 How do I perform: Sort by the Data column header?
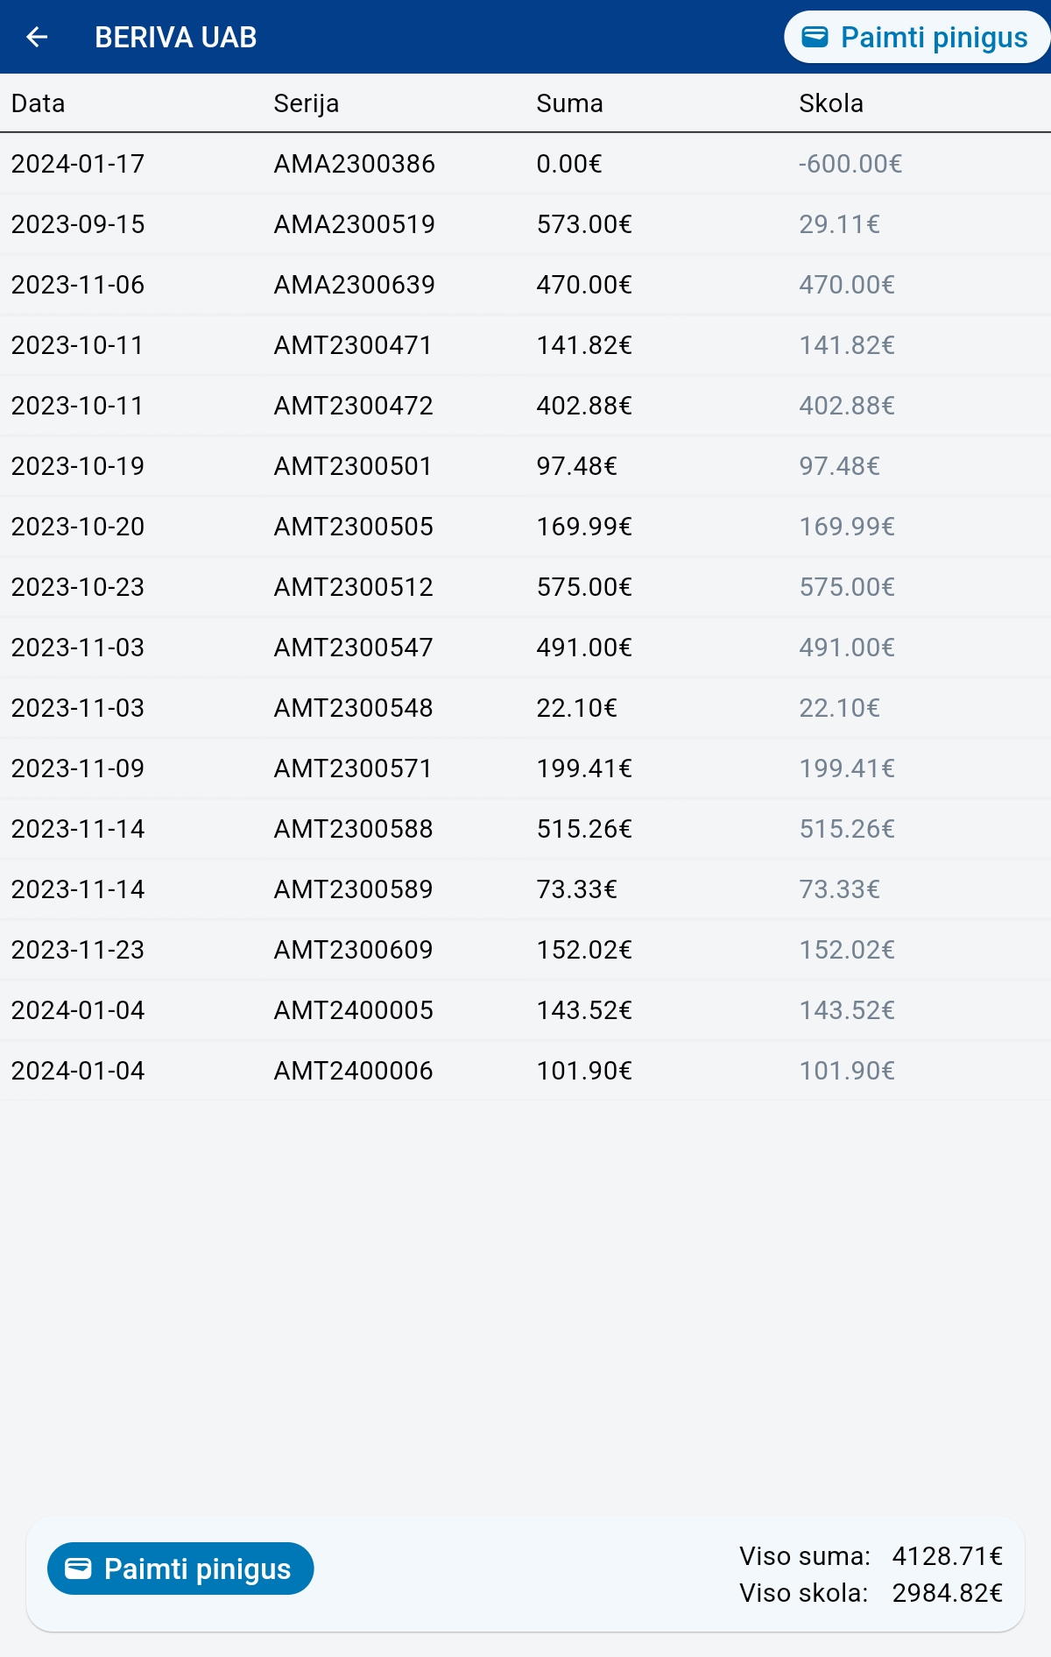[38, 103]
